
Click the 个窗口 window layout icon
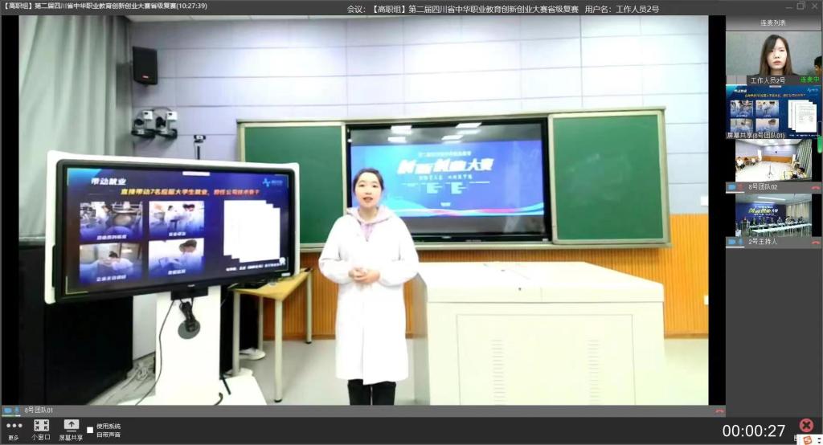41,427
